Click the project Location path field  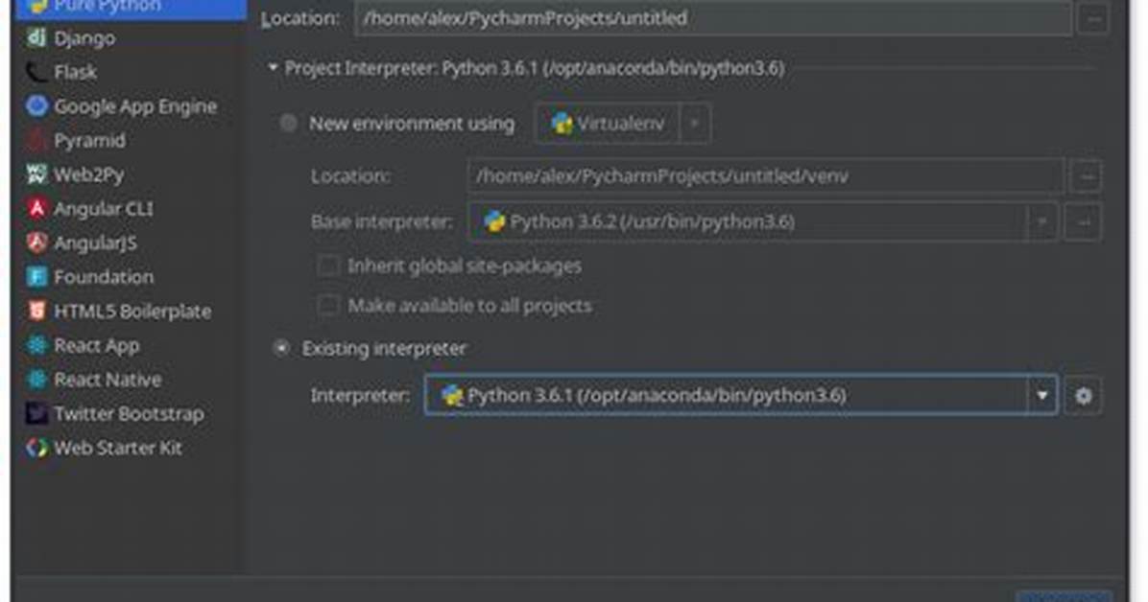[713, 17]
